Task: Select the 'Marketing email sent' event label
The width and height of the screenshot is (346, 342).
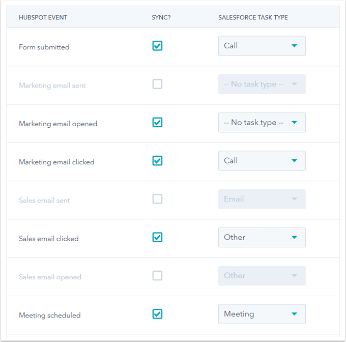Action: (x=52, y=85)
